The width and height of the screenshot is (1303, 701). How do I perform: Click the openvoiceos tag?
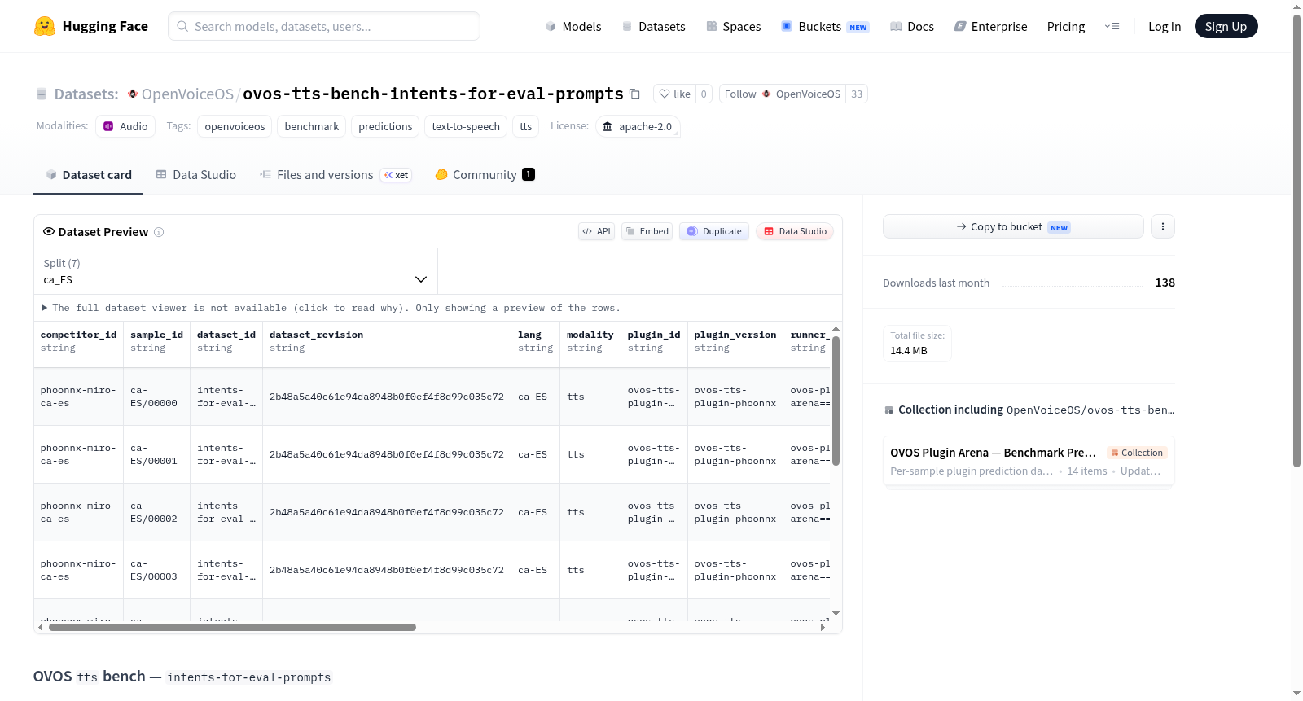(x=235, y=126)
